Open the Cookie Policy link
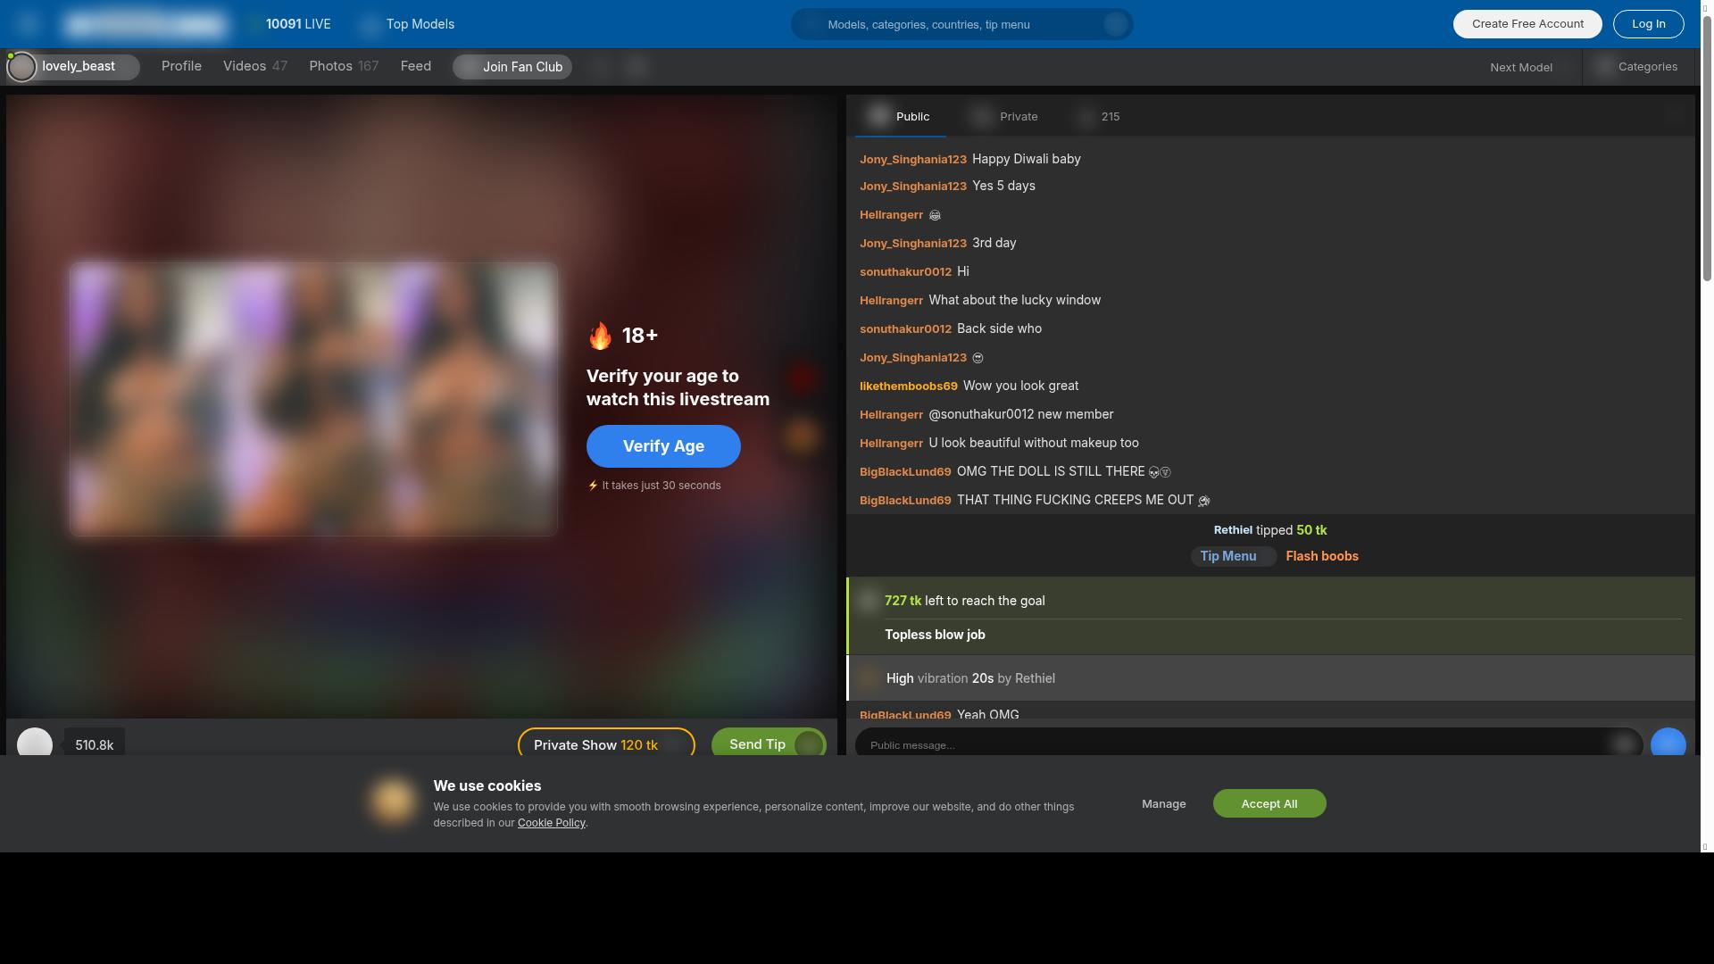Viewport: 1714px width, 964px height. pyautogui.click(x=551, y=823)
